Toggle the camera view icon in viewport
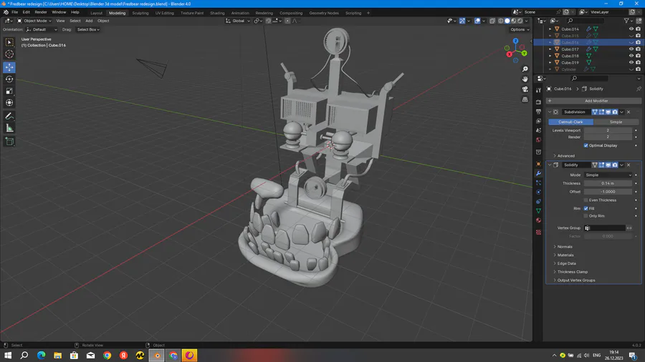645x362 pixels. click(525, 89)
